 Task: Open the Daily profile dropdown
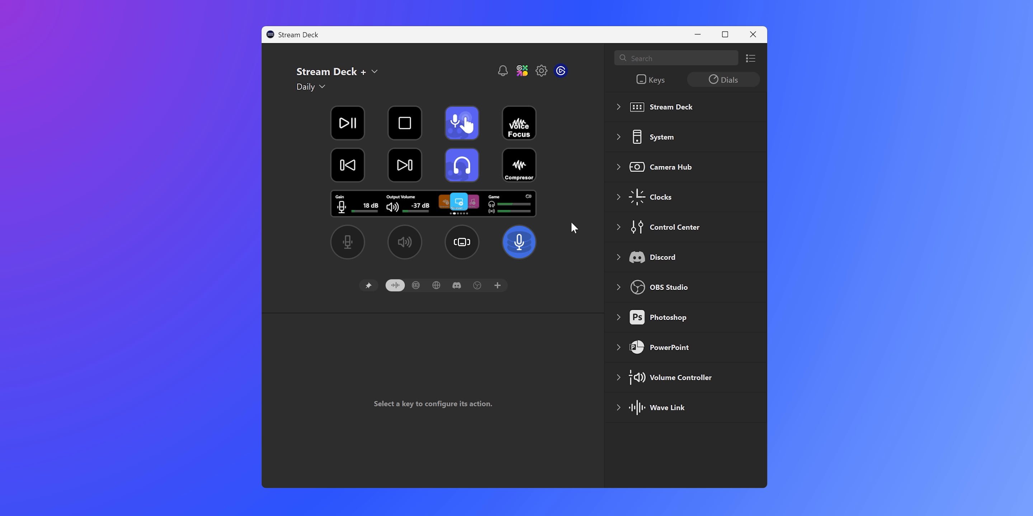point(310,86)
